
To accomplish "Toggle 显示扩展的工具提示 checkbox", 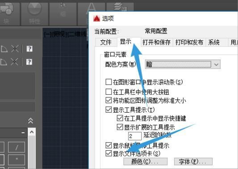I will point(120,127).
